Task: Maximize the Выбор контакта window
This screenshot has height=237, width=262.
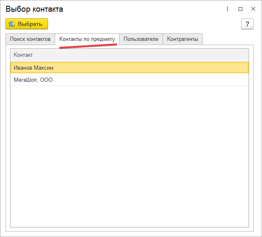Action: pos(240,9)
